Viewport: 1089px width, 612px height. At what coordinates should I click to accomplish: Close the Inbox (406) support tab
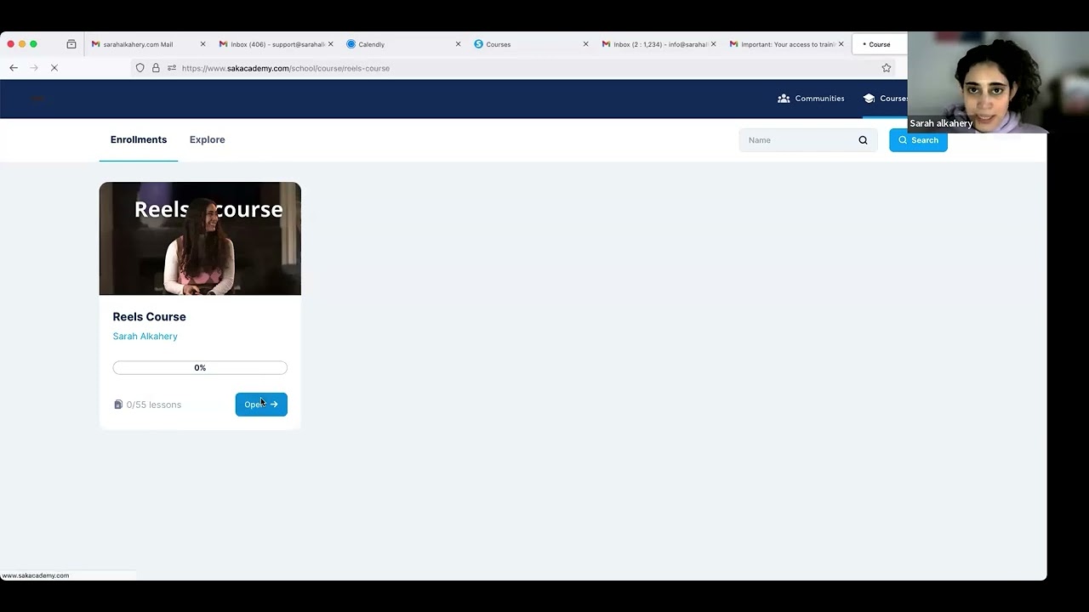point(330,44)
